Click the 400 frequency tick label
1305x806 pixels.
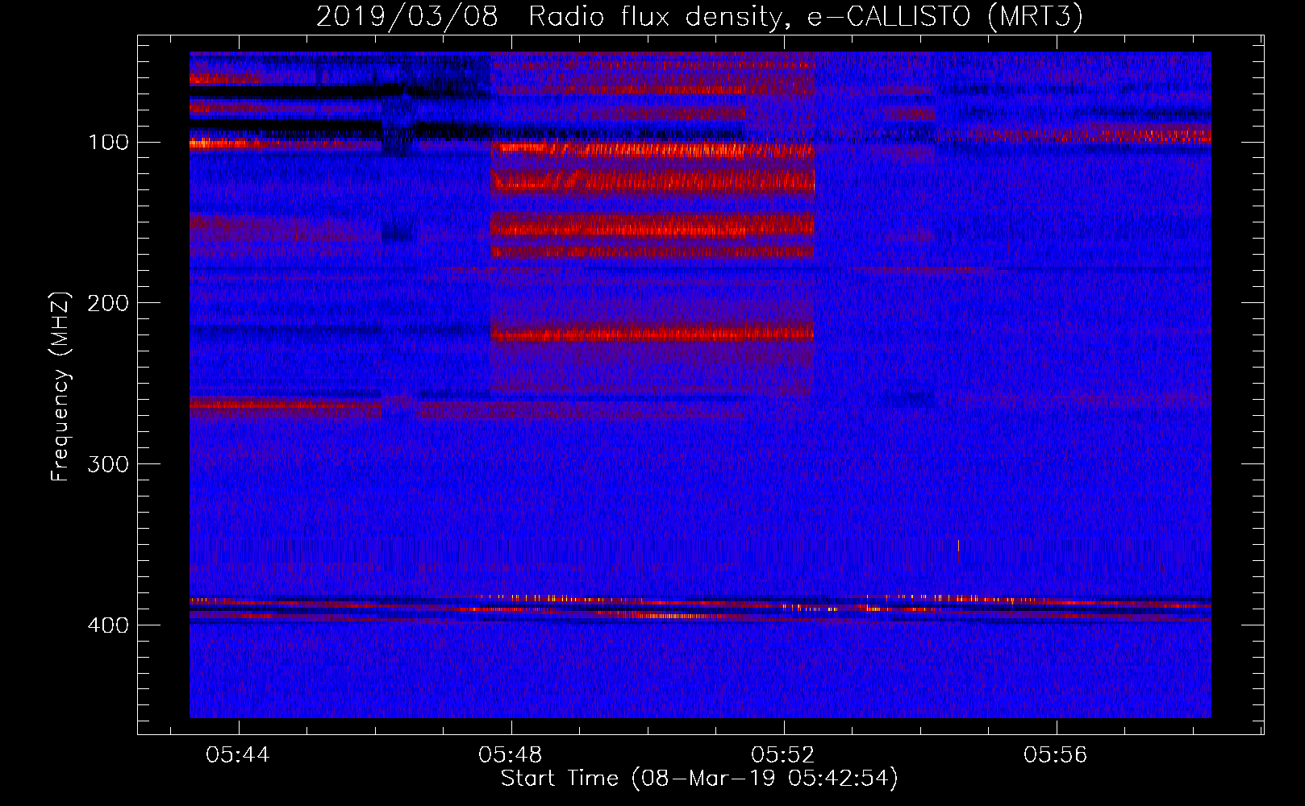(x=109, y=625)
